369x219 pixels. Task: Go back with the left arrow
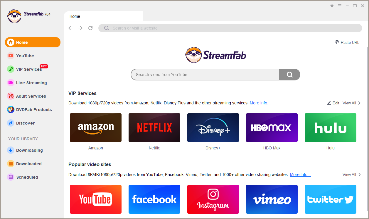pos(70,28)
